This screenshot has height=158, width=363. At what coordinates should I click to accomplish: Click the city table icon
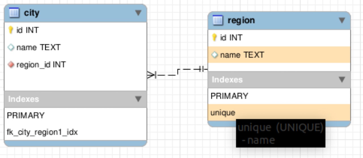14,13
